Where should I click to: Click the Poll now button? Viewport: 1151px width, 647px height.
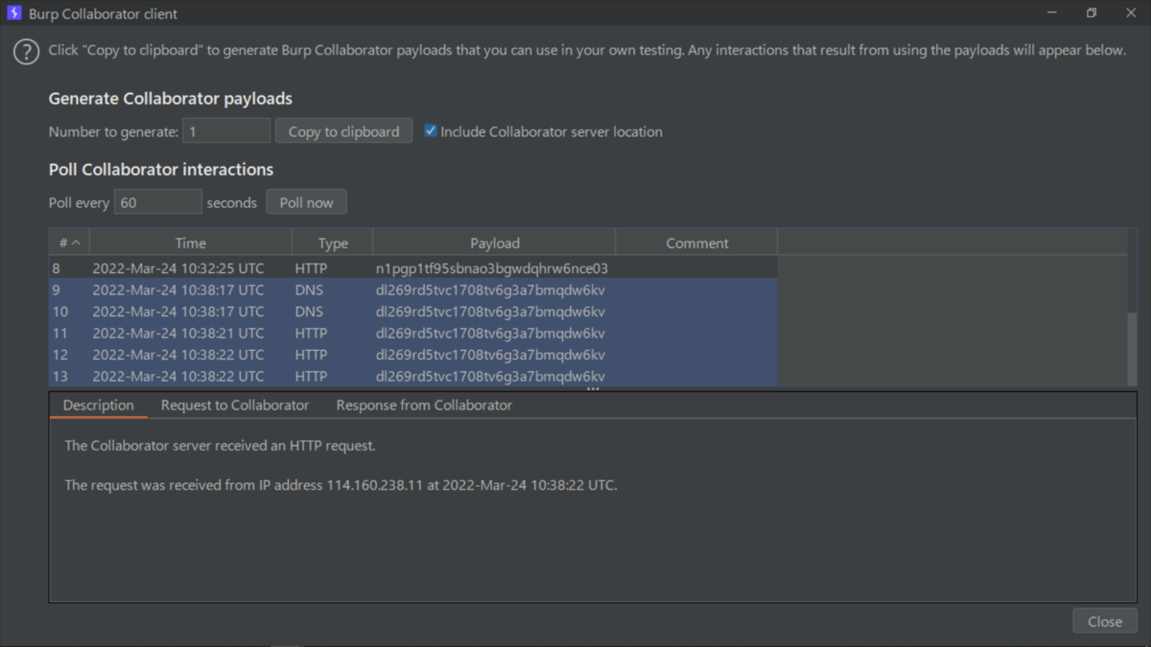307,202
